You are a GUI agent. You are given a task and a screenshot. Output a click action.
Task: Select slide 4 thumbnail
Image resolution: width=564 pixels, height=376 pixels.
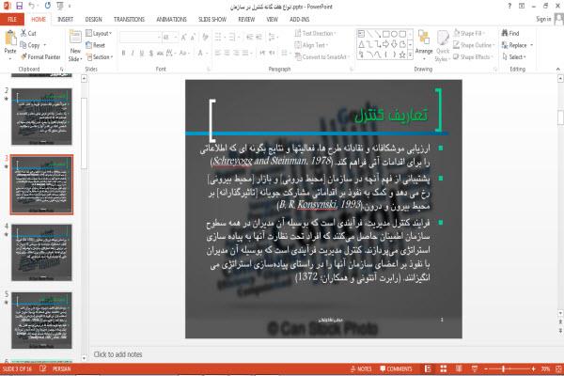click(41, 253)
